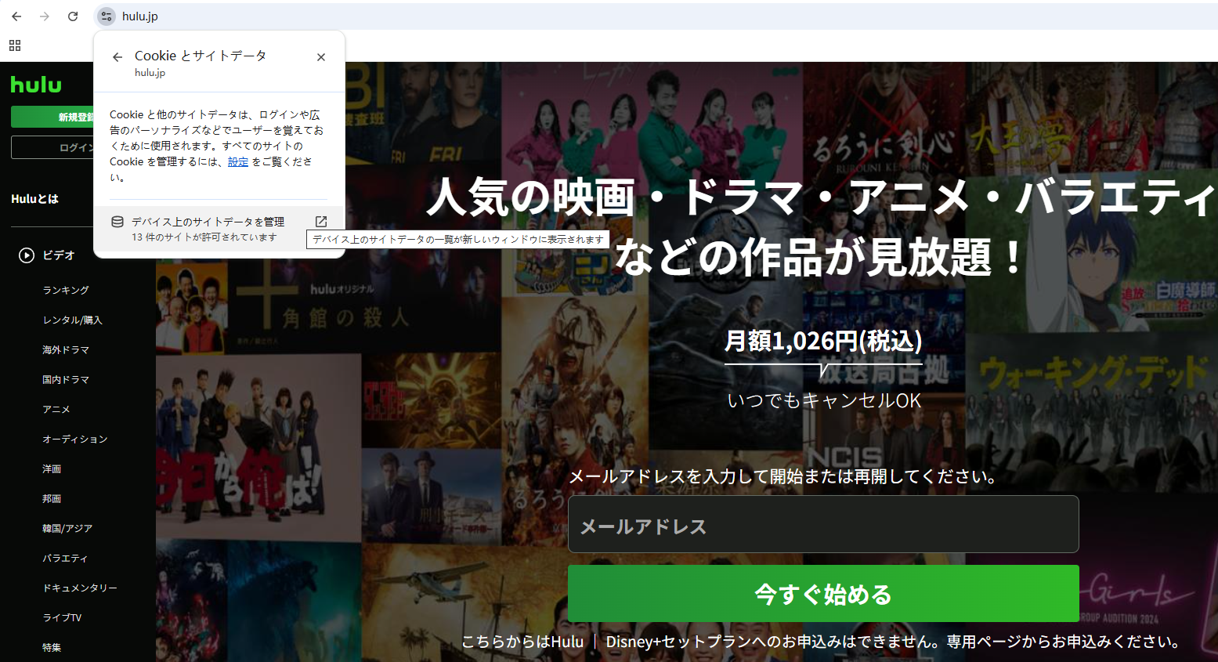Screen dimensions: 1218x662
Task: Click the green 今すぐ始める button
Action: point(823,594)
